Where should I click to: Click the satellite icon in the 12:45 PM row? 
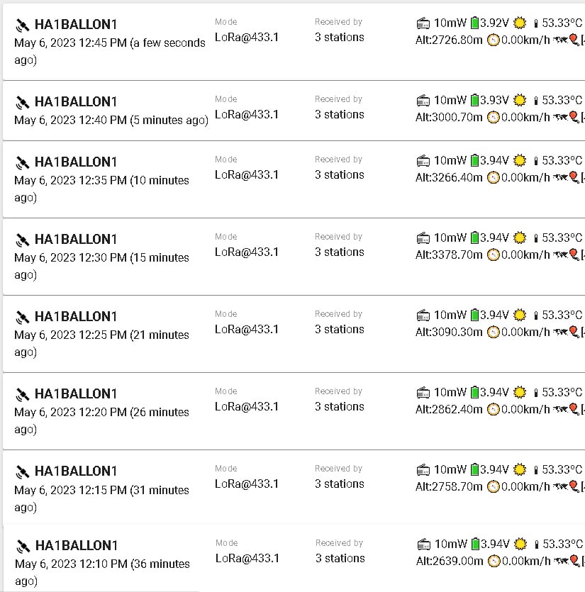(22, 26)
